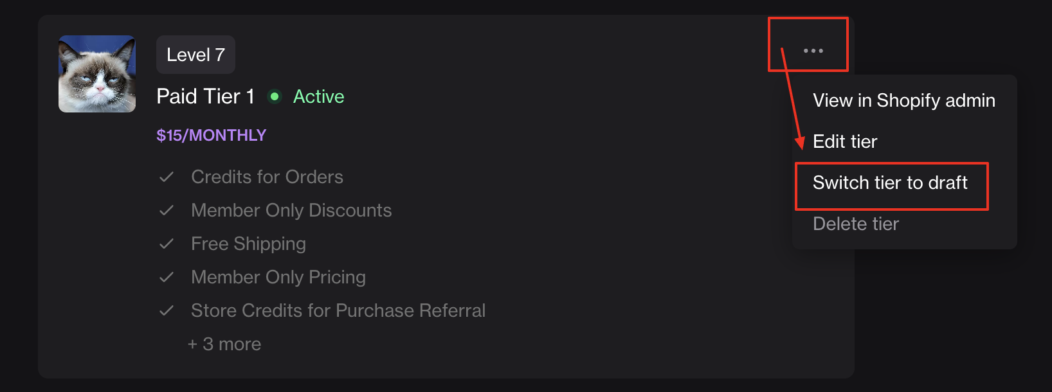This screenshot has height=392, width=1052.
Task: Click the Member Only Pricing benefit text
Action: (278, 277)
